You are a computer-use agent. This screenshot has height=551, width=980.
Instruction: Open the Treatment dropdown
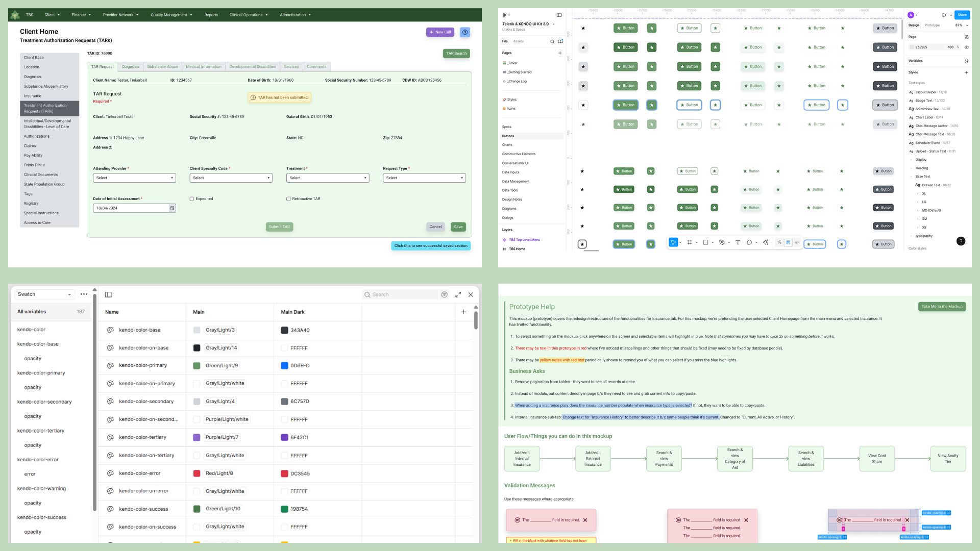pyautogui.click(x=328, y=178)
